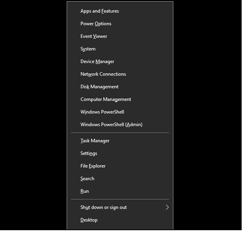Image resolution: width=242 pixels, height=231 pixels.
Task: Select Power Options from the menu
Action: pyautogui.click(x=96, y=24)
